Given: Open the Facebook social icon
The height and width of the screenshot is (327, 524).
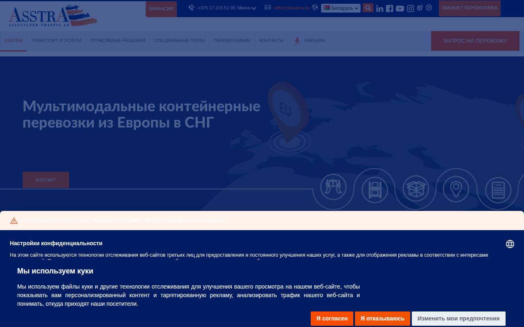Looking at the screenshot, I should click(389, 8).
